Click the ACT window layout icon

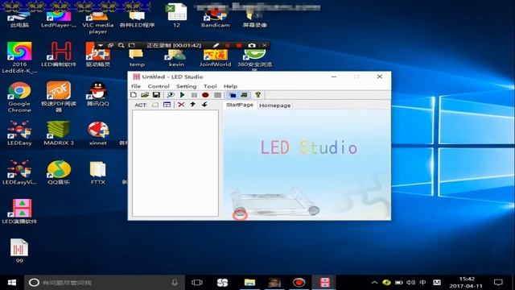click(x=167, y=105)
